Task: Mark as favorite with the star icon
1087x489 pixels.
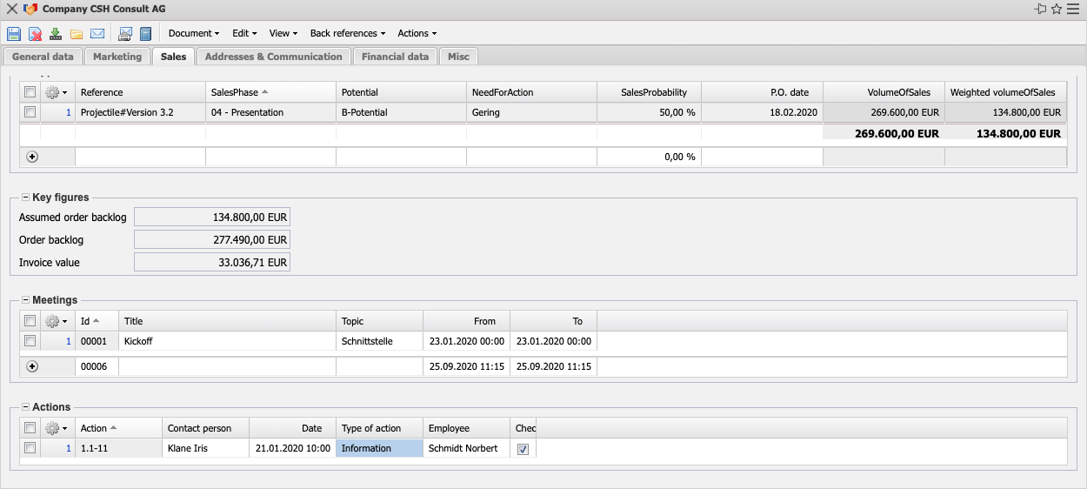Action: click(1057, 9)
